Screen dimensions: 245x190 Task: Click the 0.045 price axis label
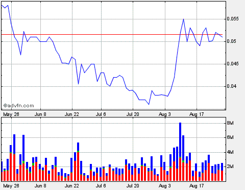point(233,64)
